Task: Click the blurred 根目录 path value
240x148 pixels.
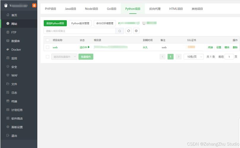Action: [x=111, y=47]
